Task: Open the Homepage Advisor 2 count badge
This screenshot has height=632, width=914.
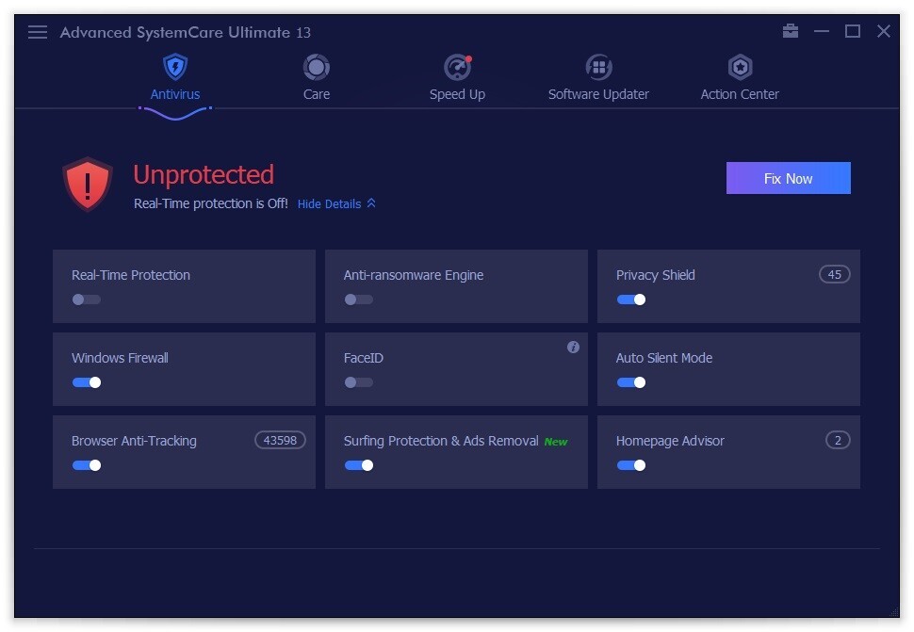Action: 838,441
